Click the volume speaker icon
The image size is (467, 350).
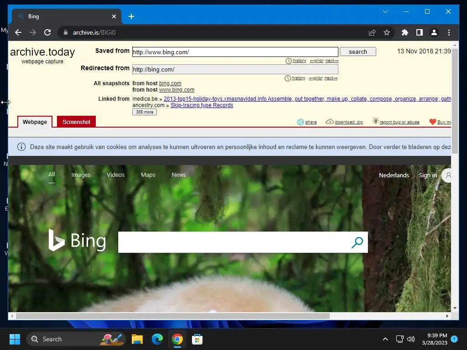(411, 339)
